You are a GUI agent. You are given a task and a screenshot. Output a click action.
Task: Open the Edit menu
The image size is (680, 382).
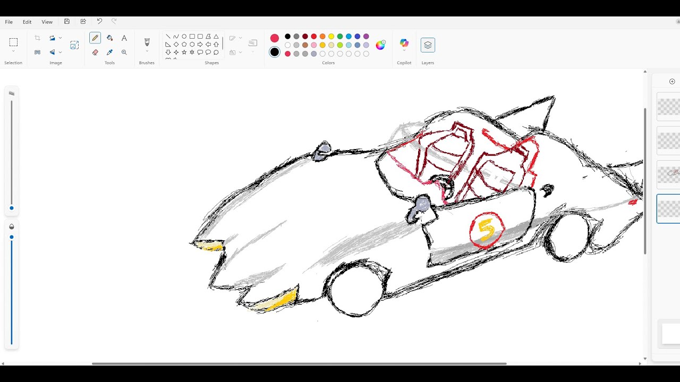(x=27, y=22)
